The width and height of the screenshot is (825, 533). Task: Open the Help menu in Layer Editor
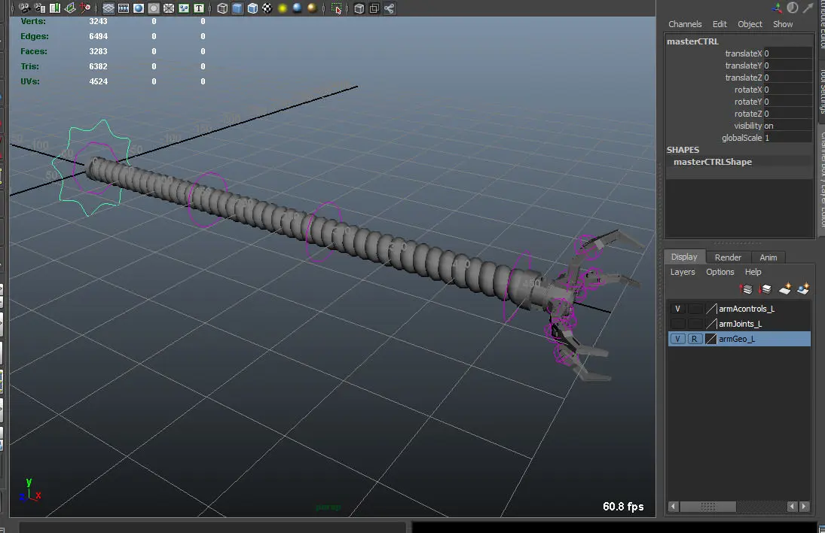753,273
